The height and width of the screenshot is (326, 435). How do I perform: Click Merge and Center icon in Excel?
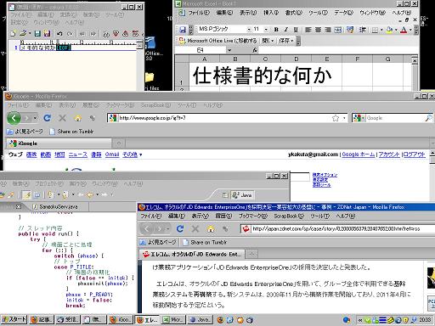point(337,29)
